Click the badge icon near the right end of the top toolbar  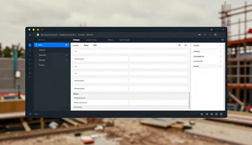click(215, 35)
